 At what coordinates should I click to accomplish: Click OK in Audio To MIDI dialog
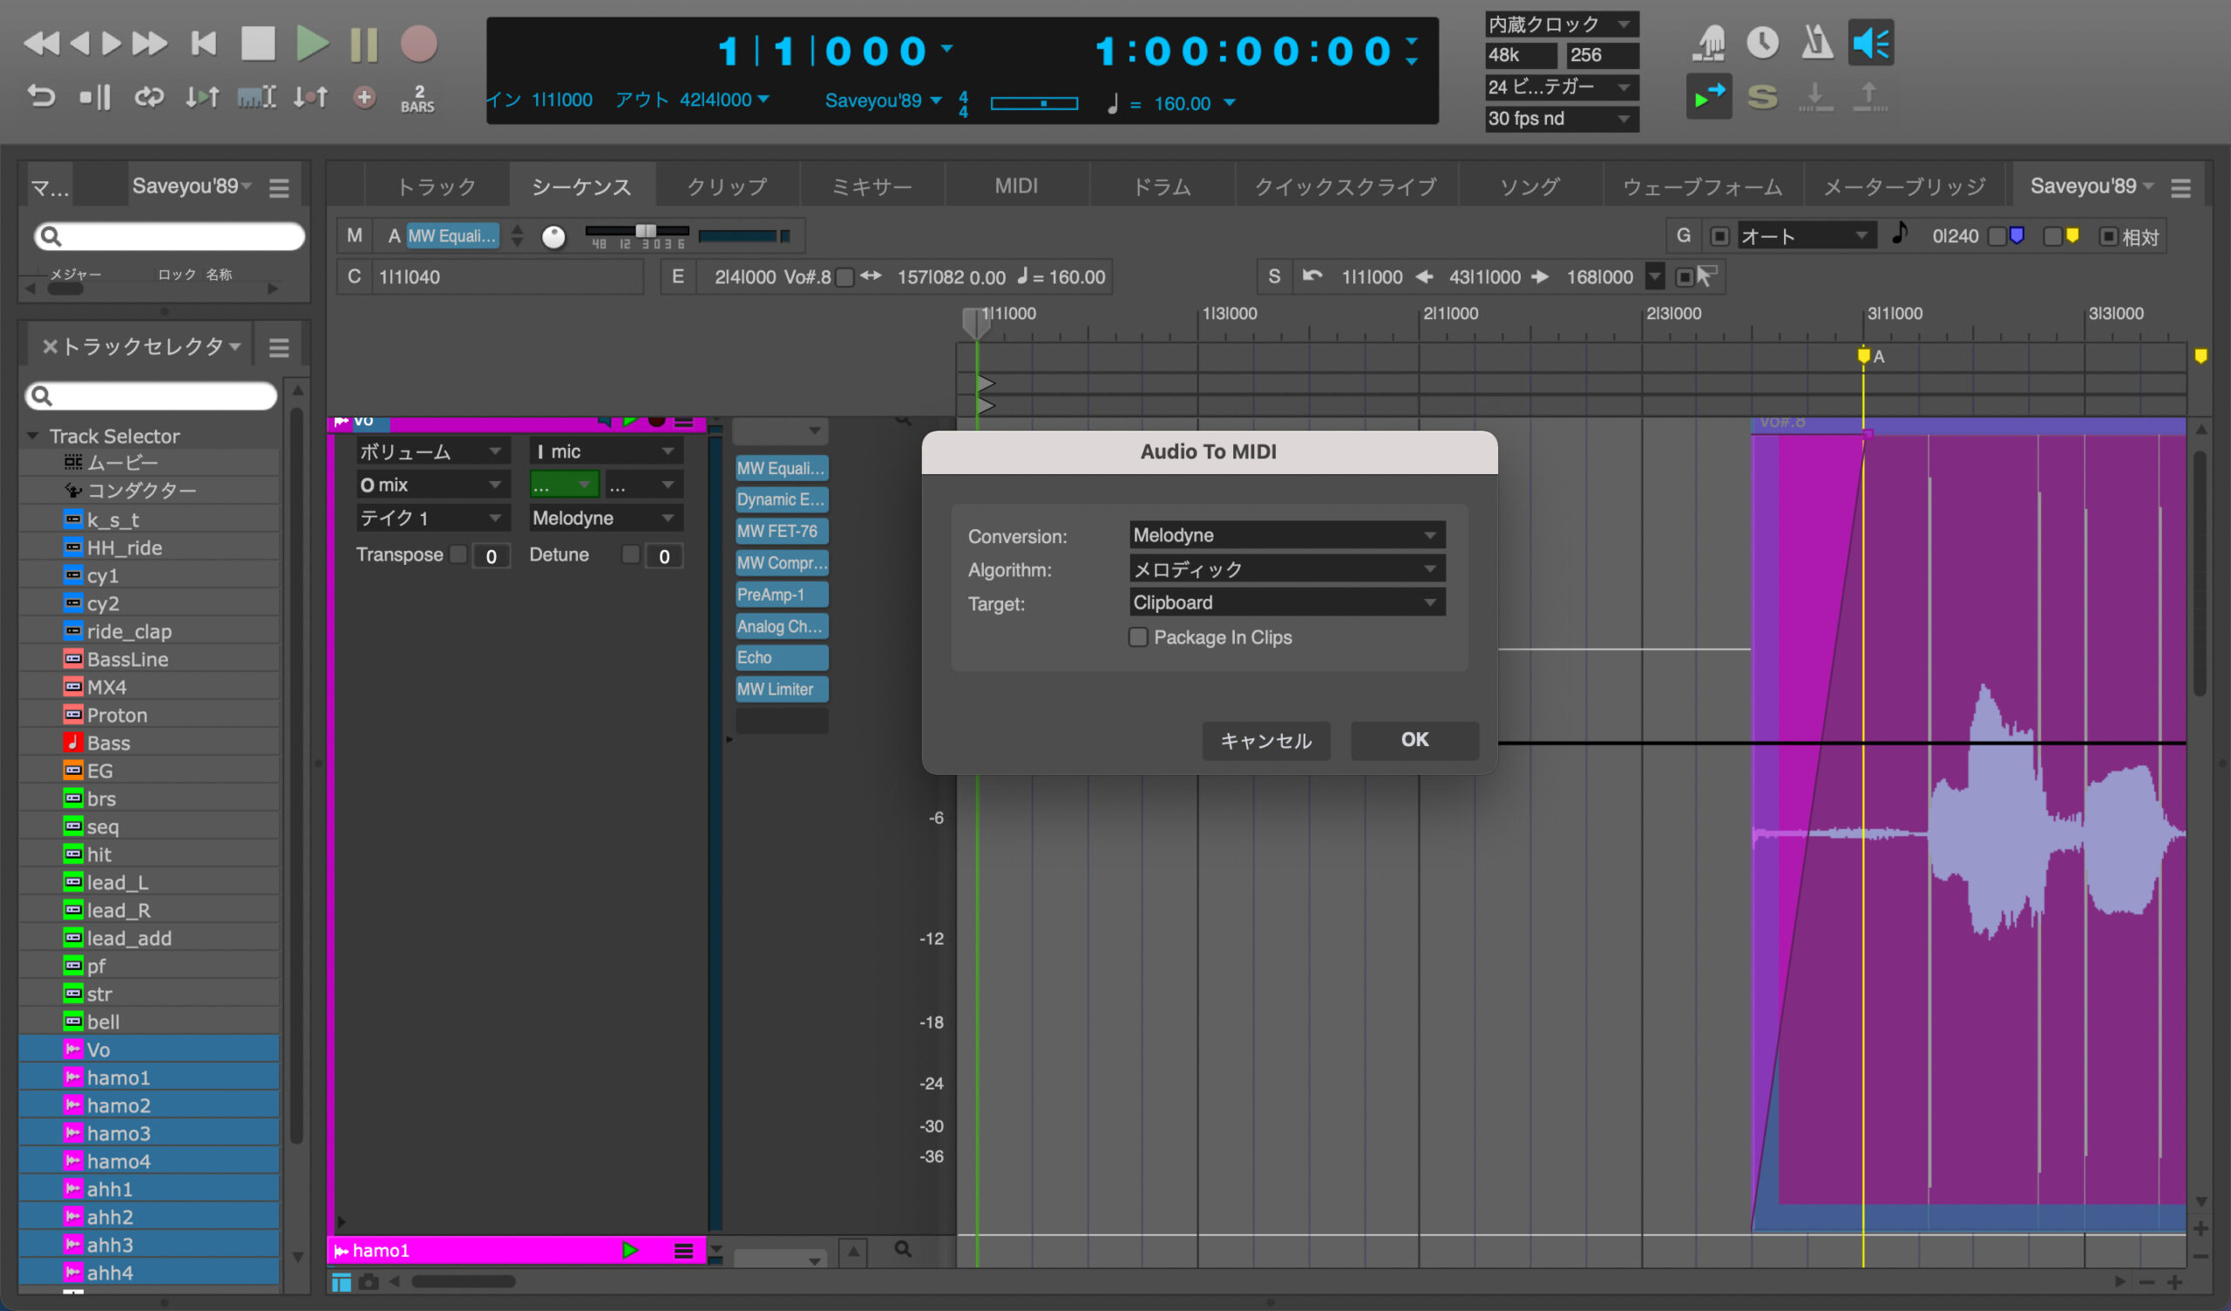click(x=1414, y=740)
